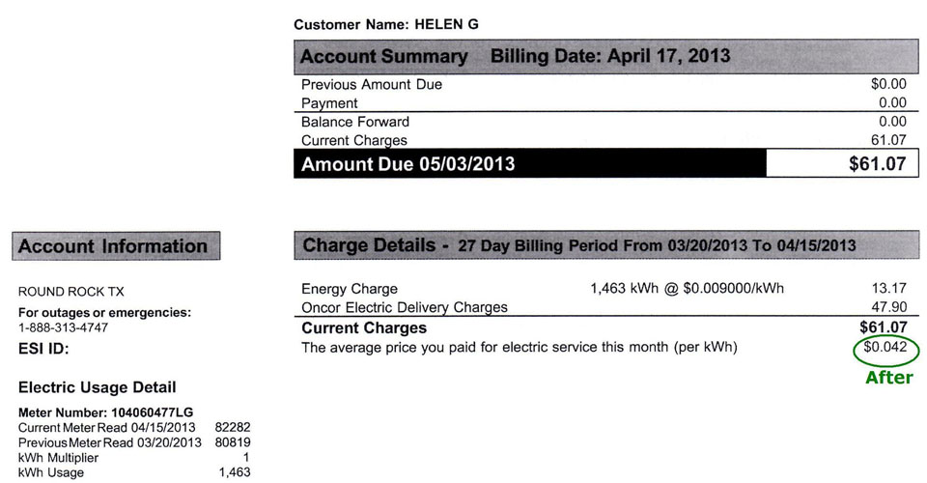This screenshot has height=483, width=927.
Task: Click the outage phone number 1-888-313-4747
Action: (64, 328)
